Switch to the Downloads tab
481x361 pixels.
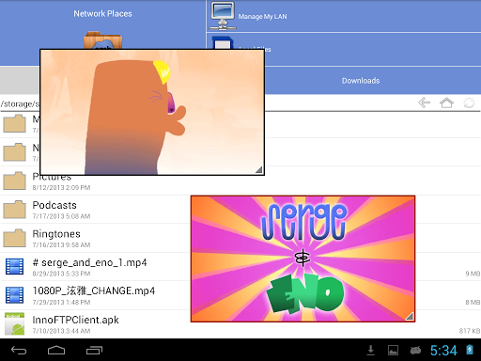point(361,81)
